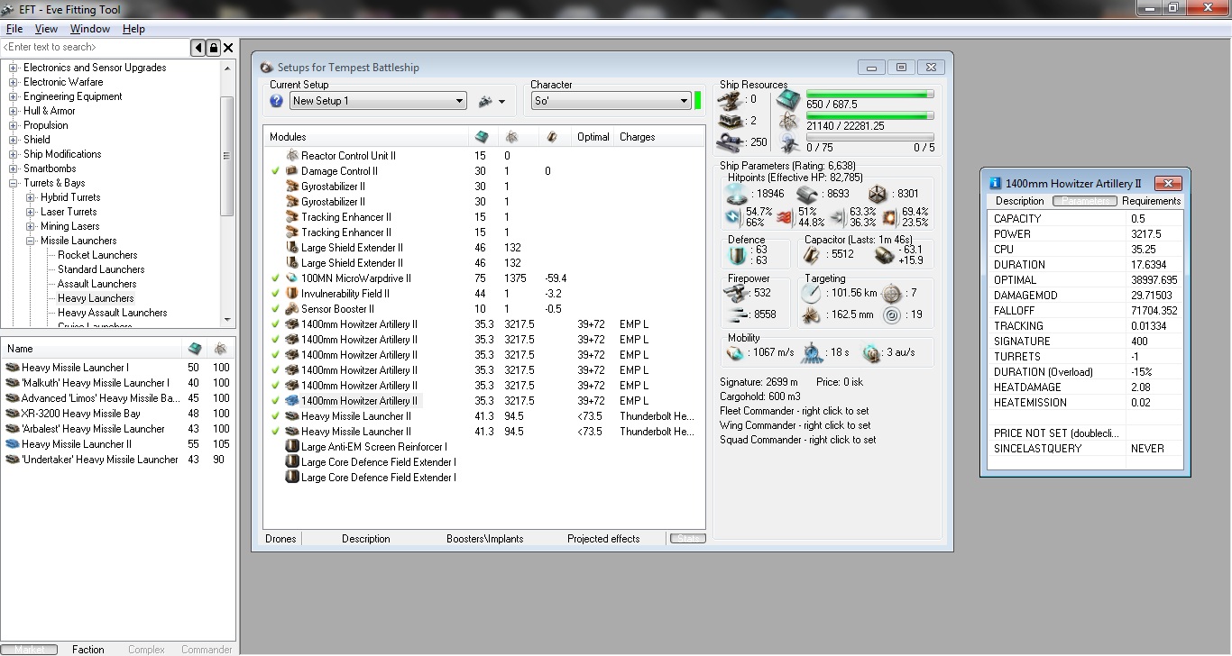Image resolution: width=1232 pixels, height=656 pixels.
Task: Expand the Hull & Armor category
Action: click(14, 111)
